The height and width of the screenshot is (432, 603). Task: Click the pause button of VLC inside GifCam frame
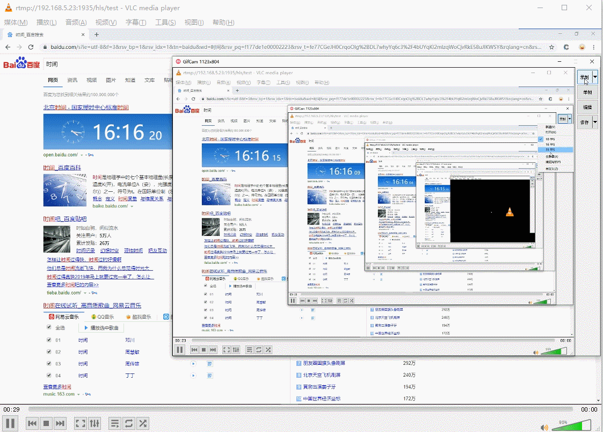tap(179, 350)
